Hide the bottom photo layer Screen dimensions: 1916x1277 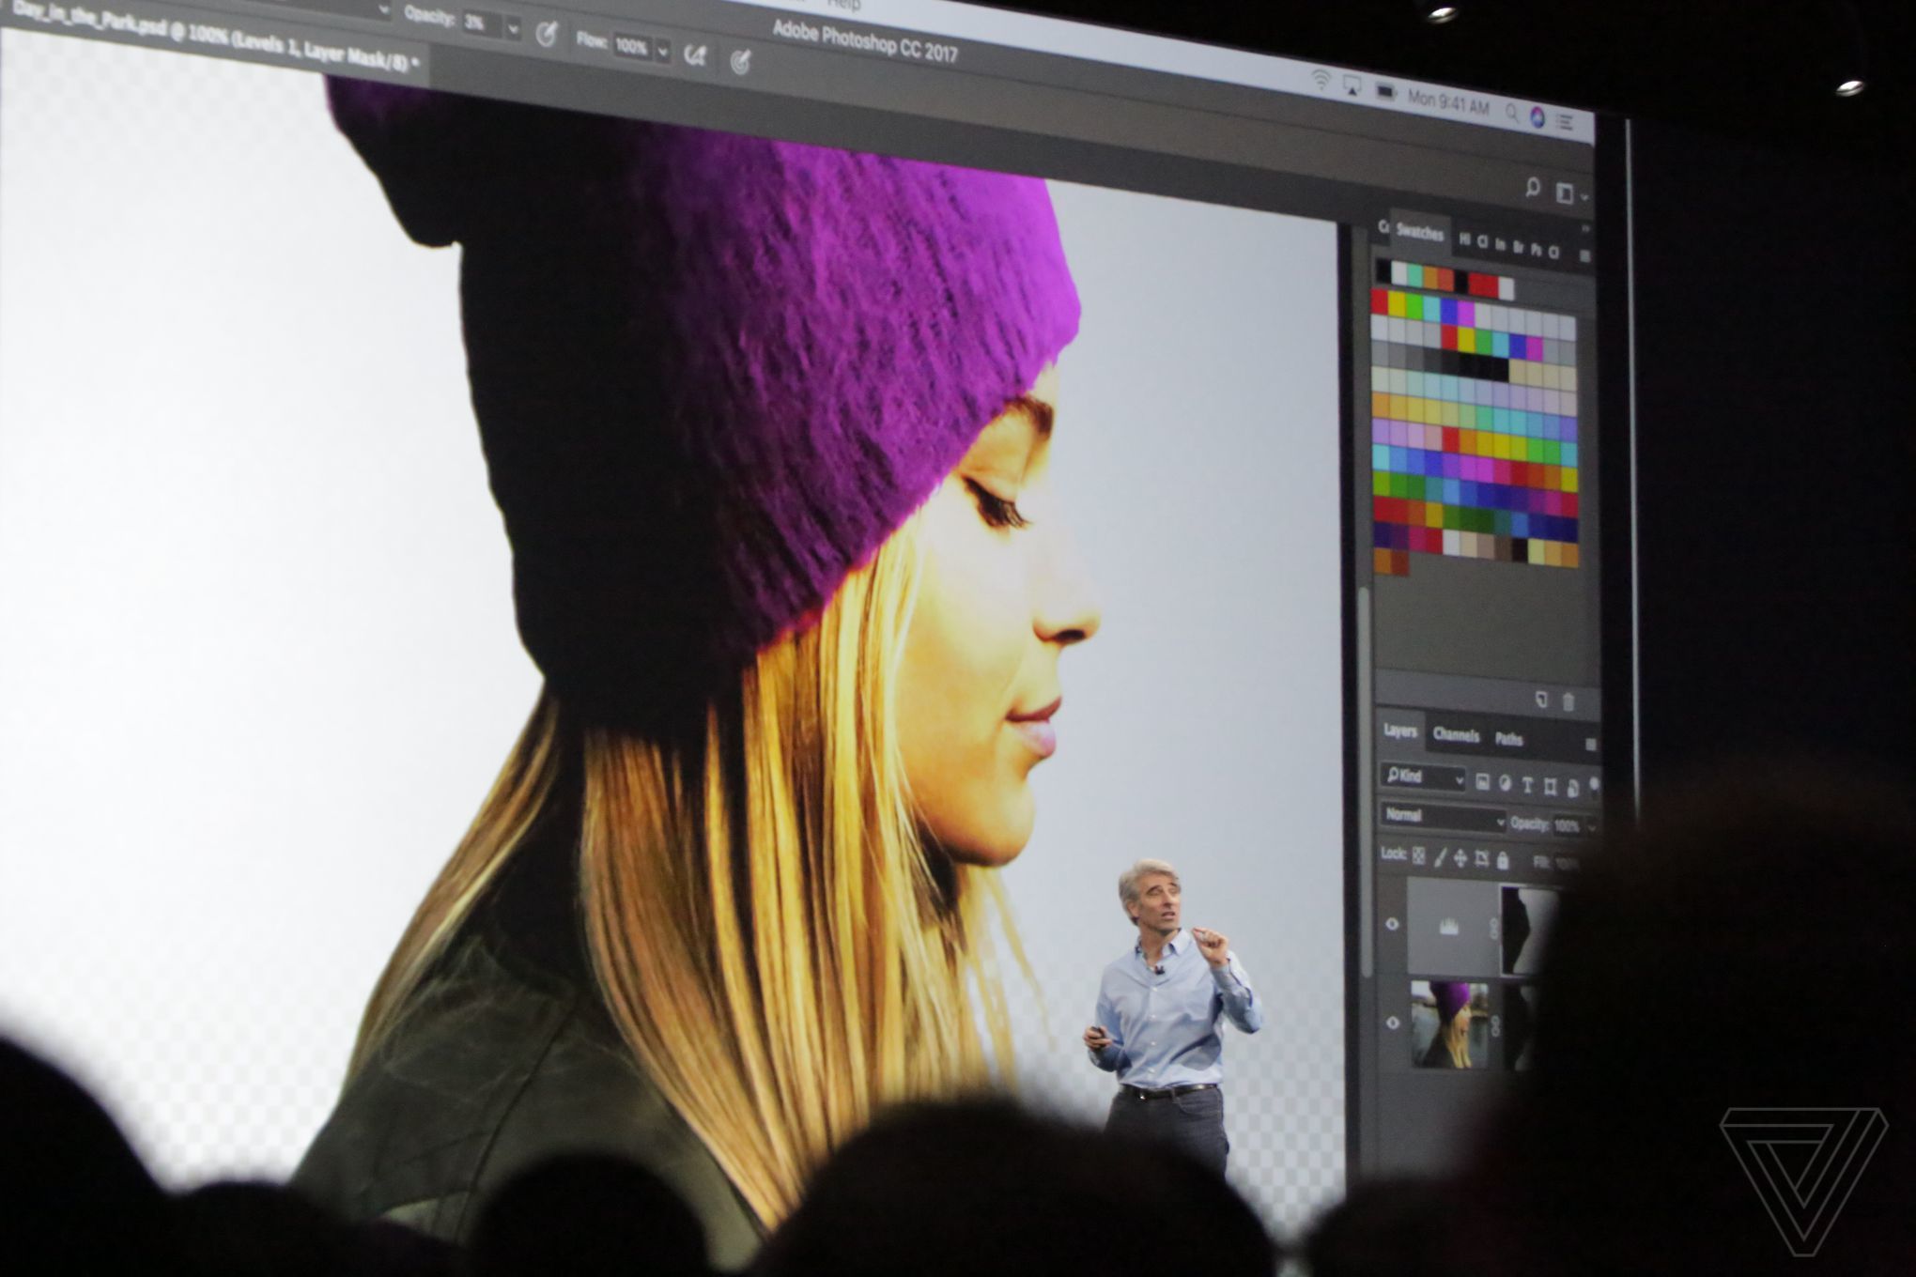[1393, 1023]
